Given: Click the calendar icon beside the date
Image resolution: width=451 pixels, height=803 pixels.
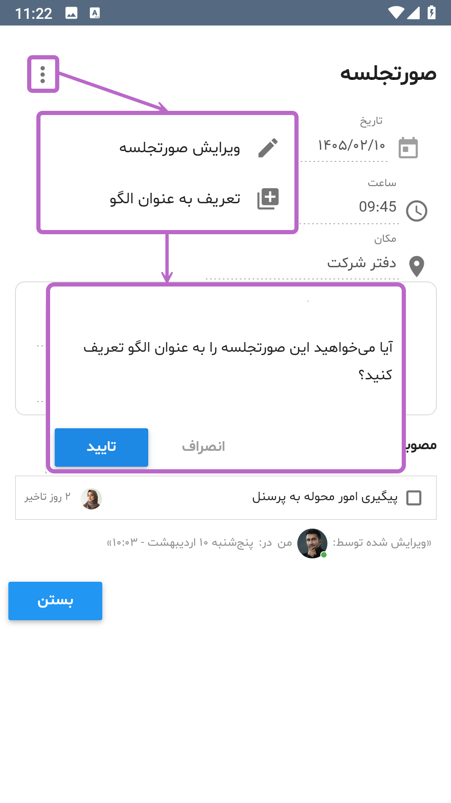Looking at the screenshot, I should [x=408, y=148].
